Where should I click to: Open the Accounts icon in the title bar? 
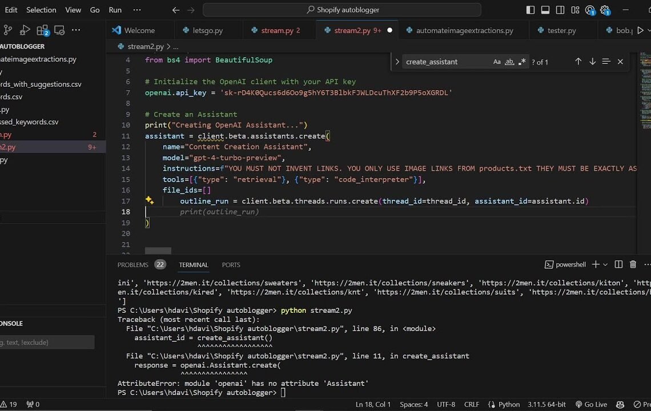point(590,10)
